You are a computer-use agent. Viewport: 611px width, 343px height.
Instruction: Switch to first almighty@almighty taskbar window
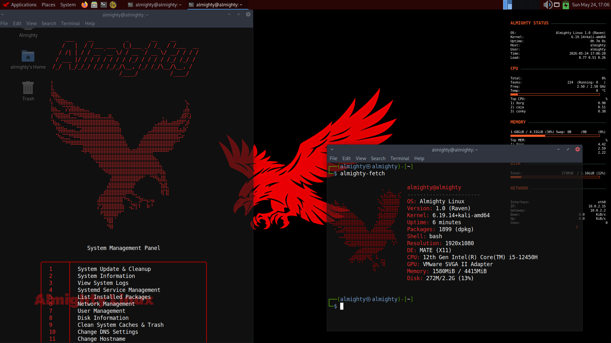tap(155, 4)
